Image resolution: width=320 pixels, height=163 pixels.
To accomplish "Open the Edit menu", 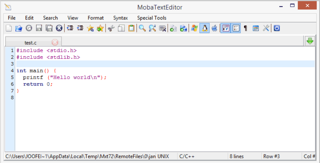I will (29, 18).
